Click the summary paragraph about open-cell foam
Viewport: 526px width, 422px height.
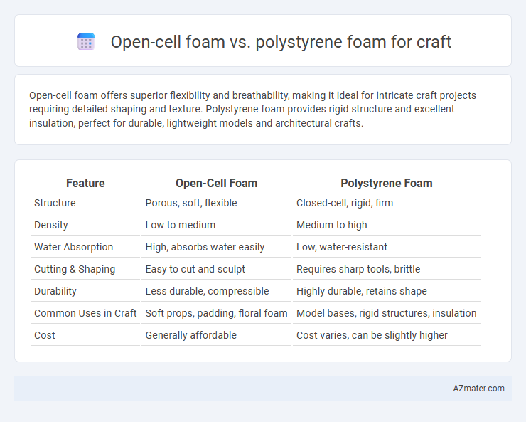pyautogui.click(x=252, y=110)
